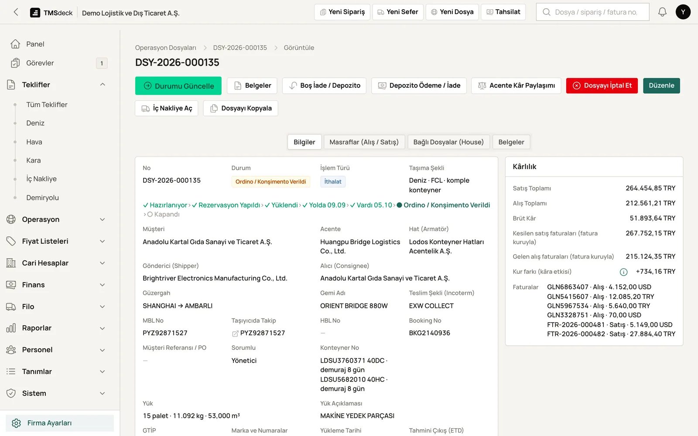Click the back arrow icon in header

(x=16, y=12)
